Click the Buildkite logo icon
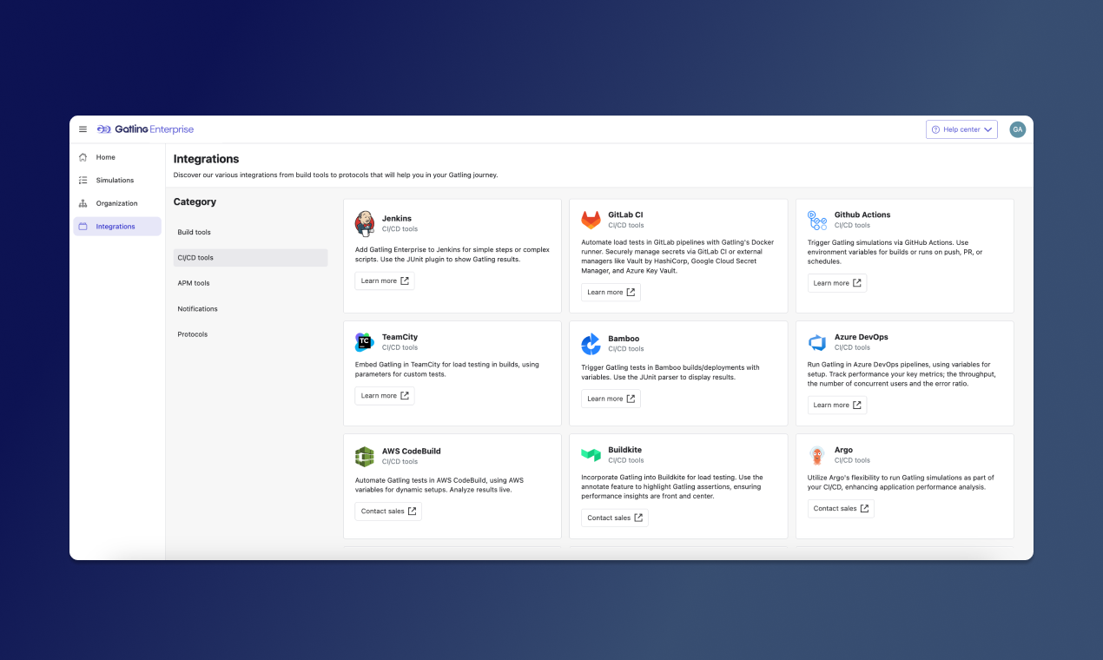 (x=591, y=455)
